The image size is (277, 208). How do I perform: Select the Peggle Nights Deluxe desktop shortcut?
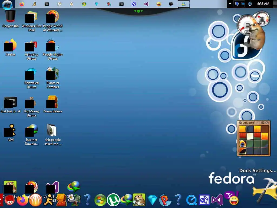53,50
